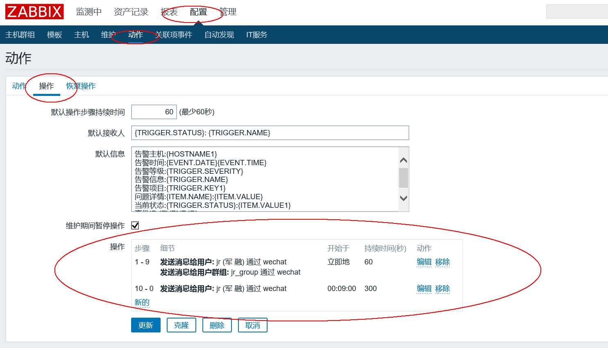Click the search box at top right
This screenshot has height=348, width=608.
(577, 11)
